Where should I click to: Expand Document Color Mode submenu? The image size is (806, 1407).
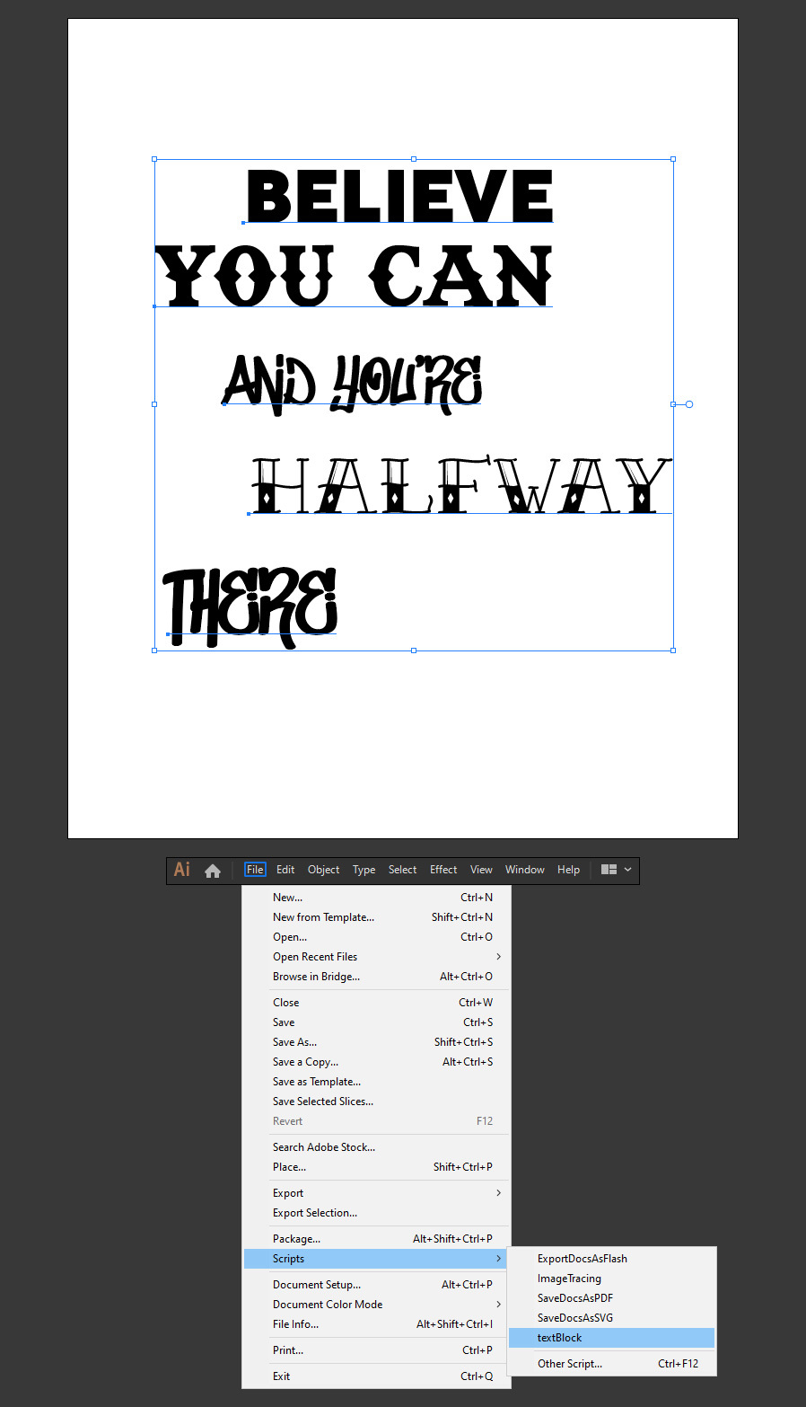(x=376, y=1305)
